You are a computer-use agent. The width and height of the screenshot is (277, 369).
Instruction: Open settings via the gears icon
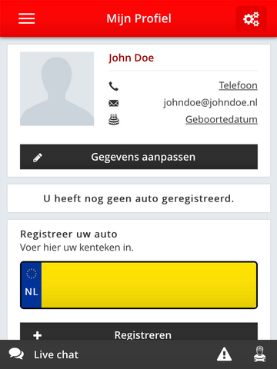pos(251,18)
